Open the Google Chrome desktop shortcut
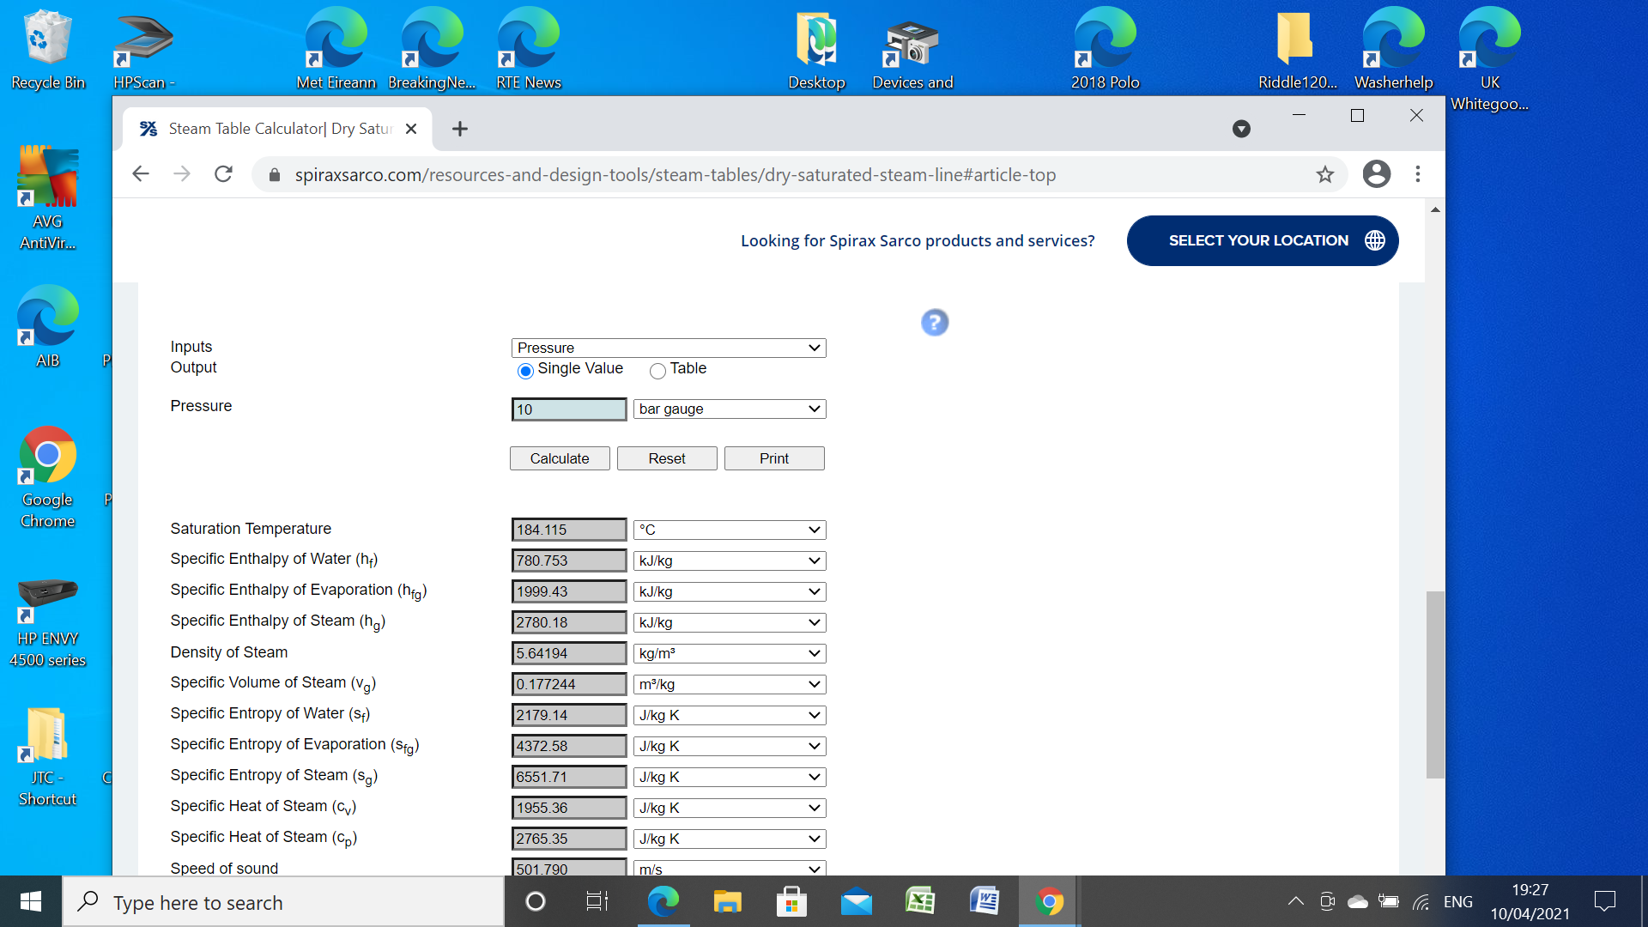 tap(48, 477)
